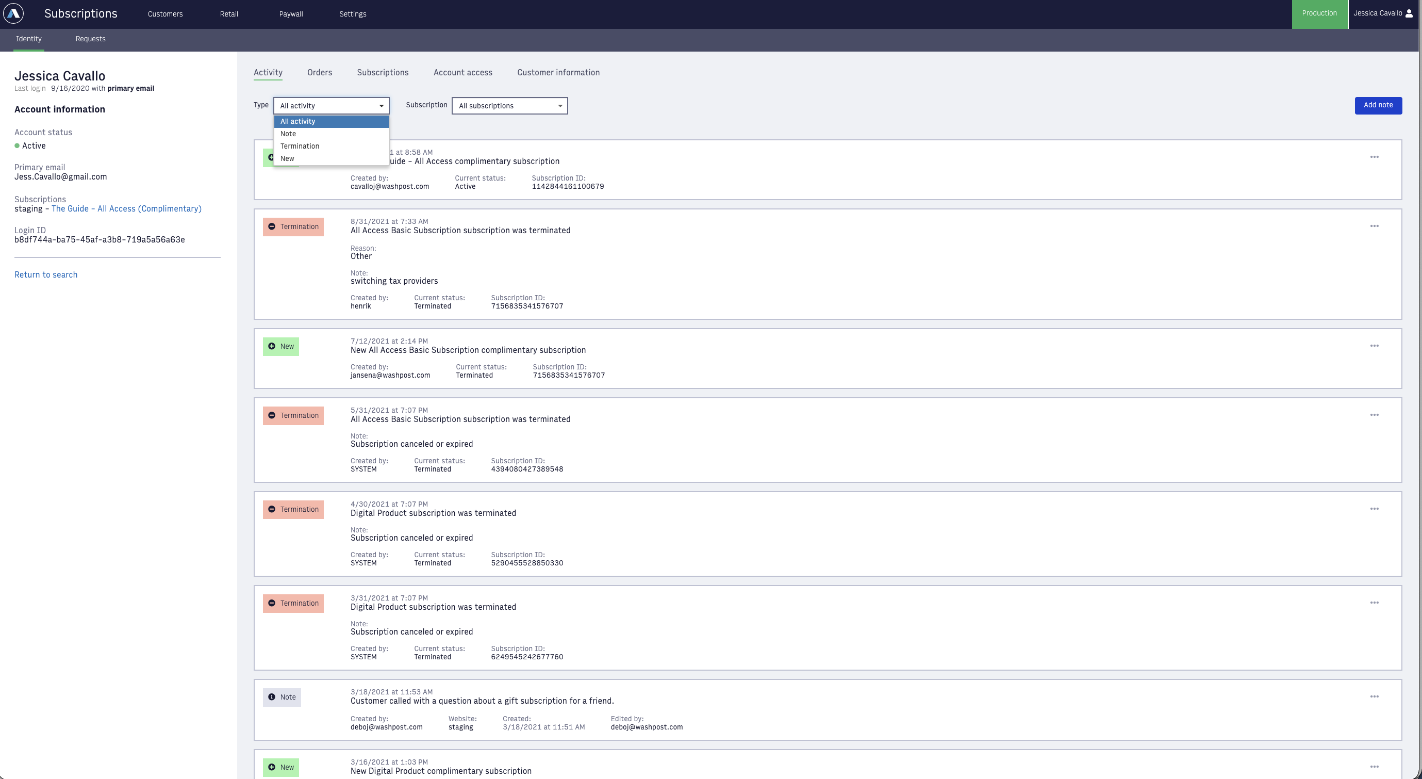Open the Type filter dropdown
Image resolution: width=1422 pixels, height=779 pixels.
(331, 106)
